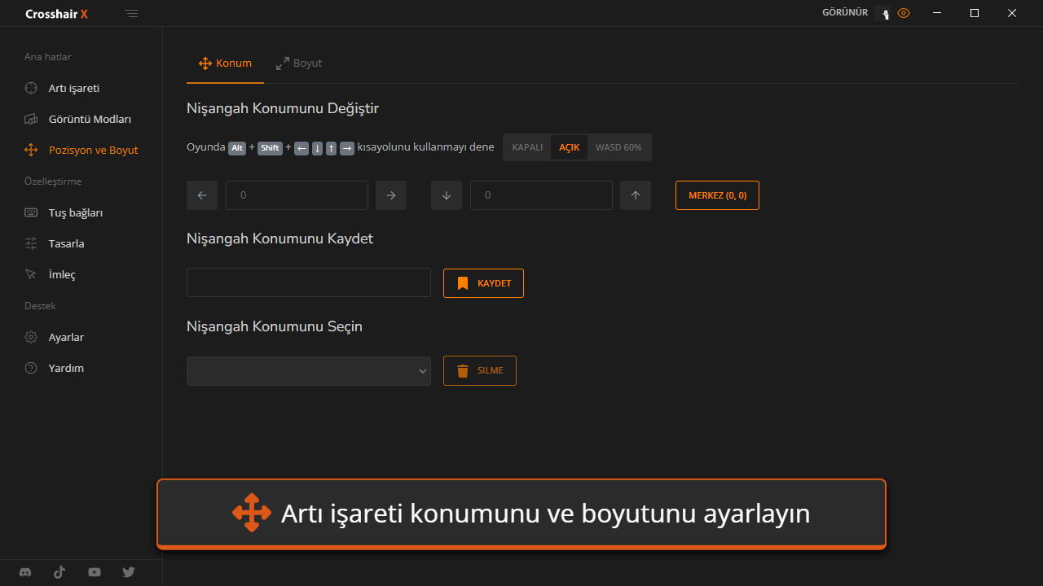Open Görüntü Modları in sidebar
1043x586 pixels.
tap(90, 119)
